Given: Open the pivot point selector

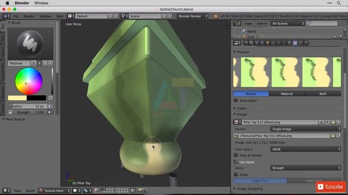Looking at the screenshot, I should tap(87, 191).
